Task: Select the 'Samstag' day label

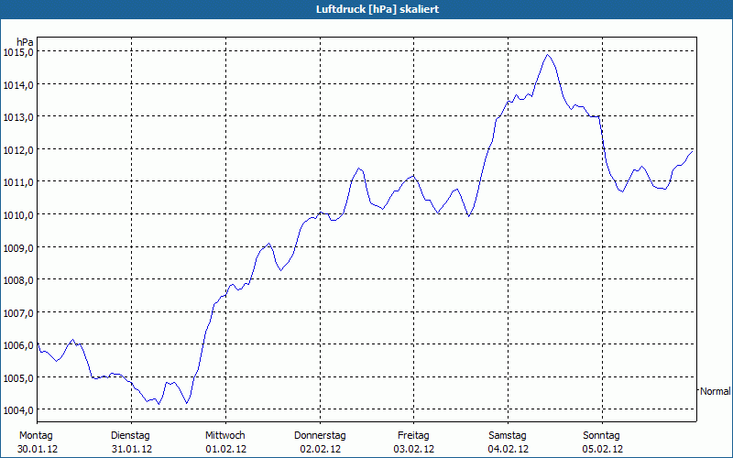Action: [508, 436]
